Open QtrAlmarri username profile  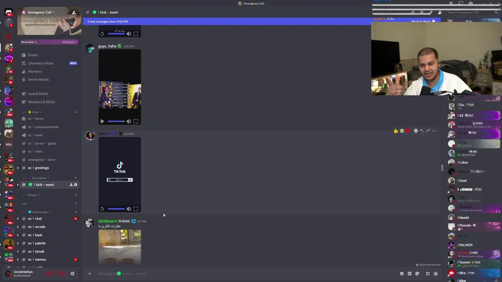click(107, 221)
